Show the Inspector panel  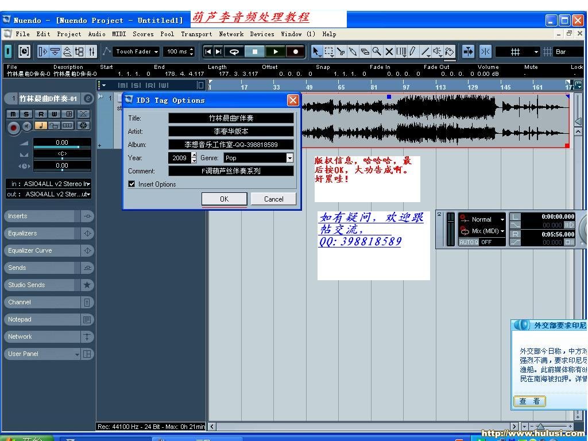click(x=43, y=51)
